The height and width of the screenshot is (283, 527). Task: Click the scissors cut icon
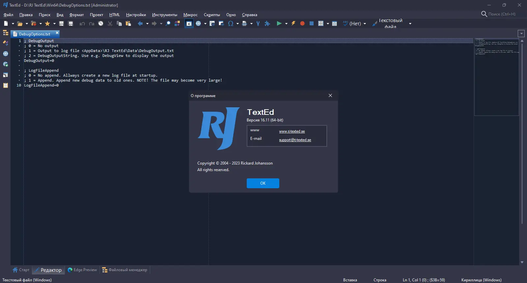(110, 23)
